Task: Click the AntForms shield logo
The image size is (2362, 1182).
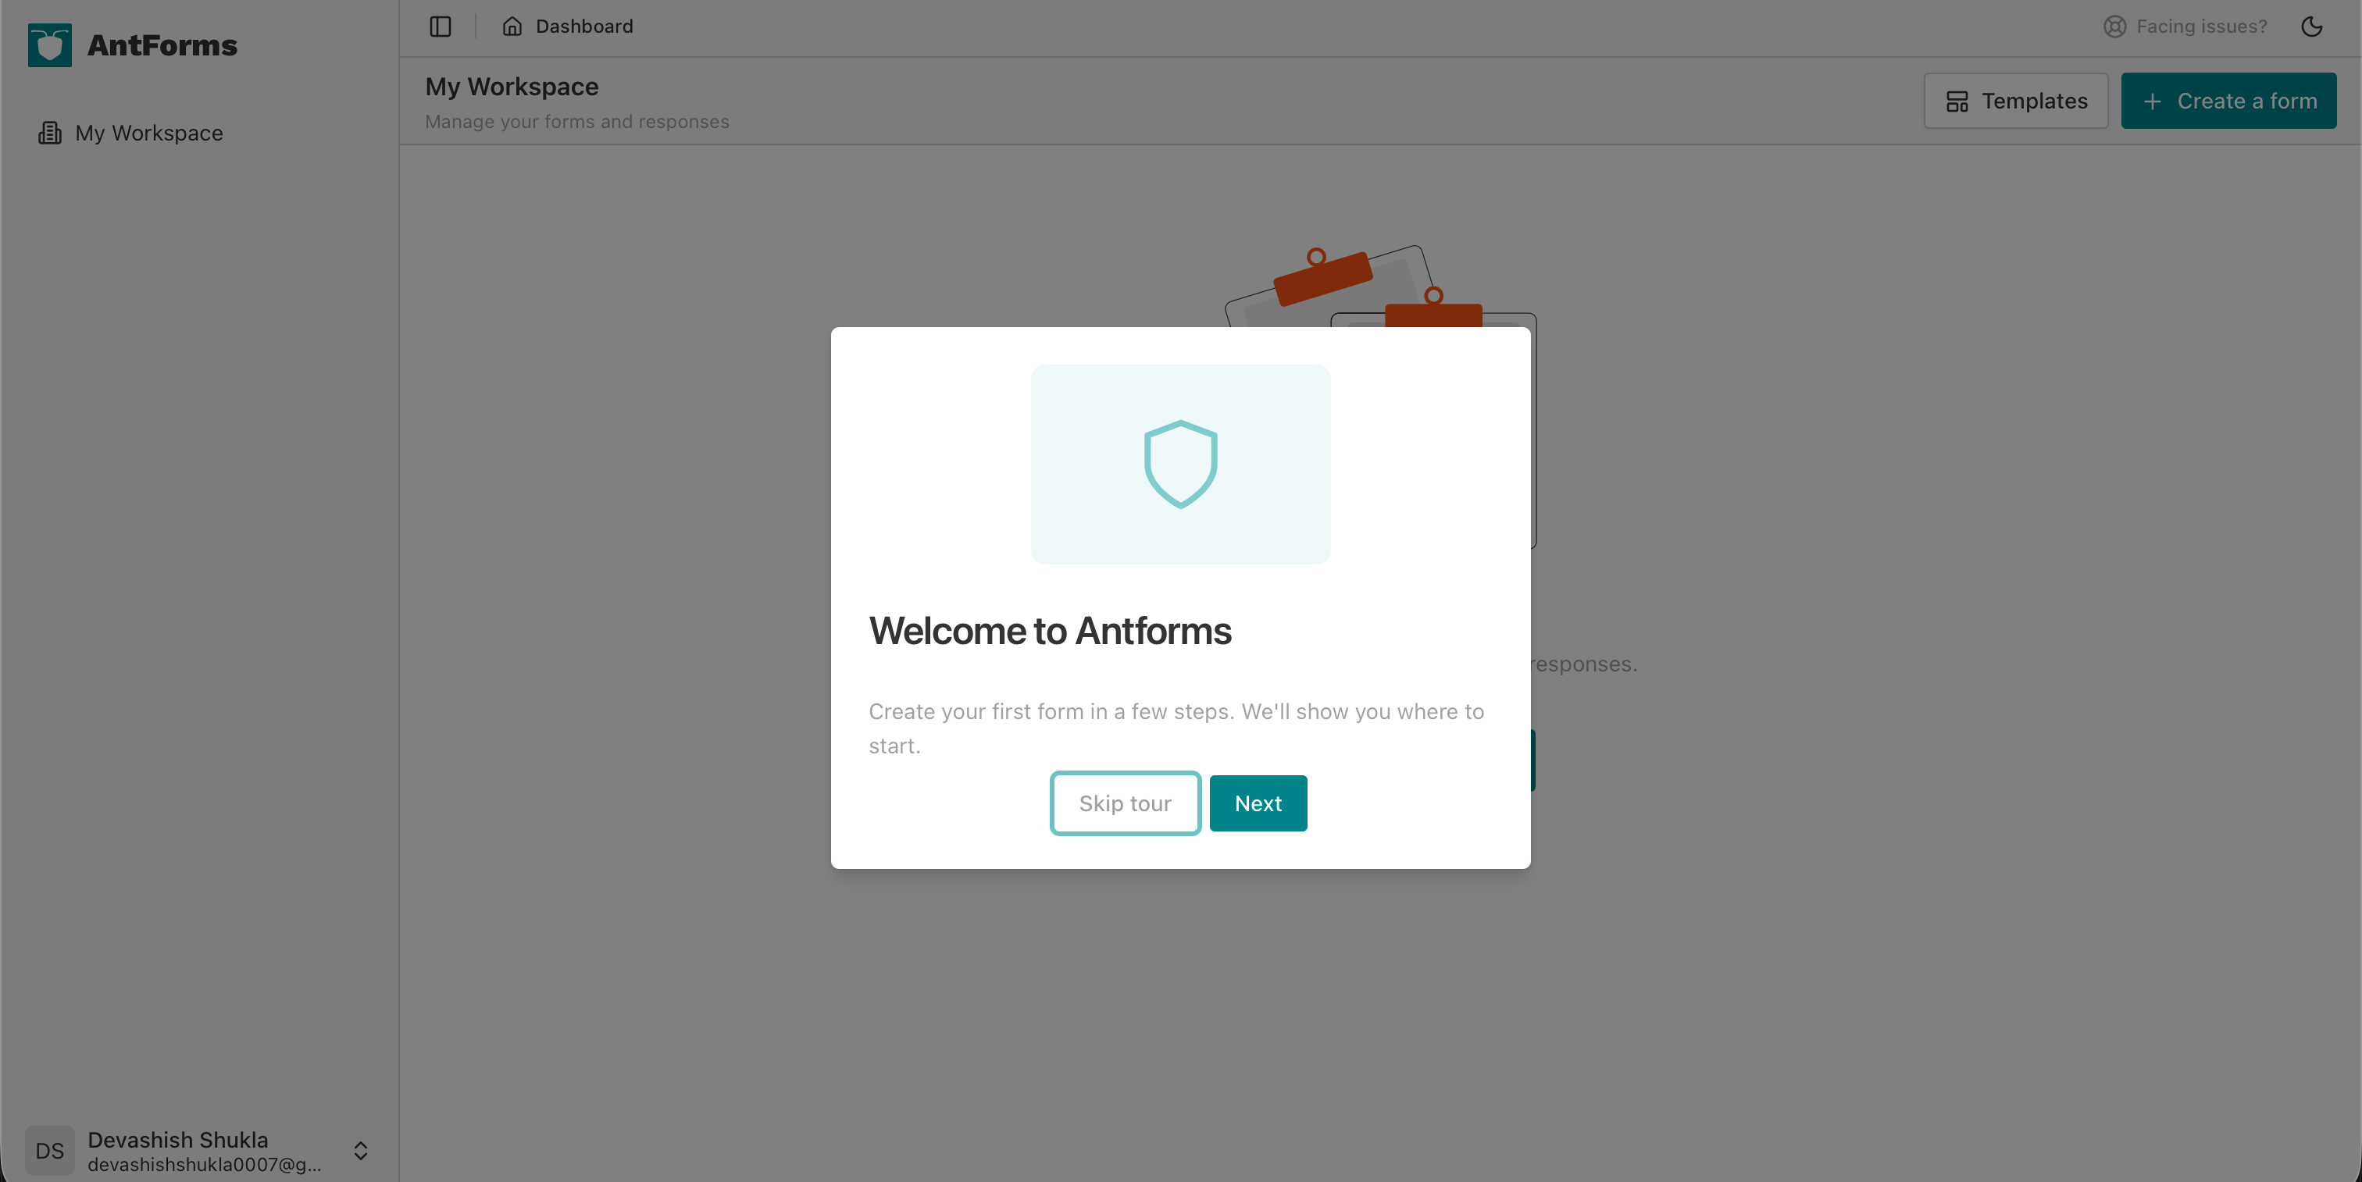Action: 48,44
